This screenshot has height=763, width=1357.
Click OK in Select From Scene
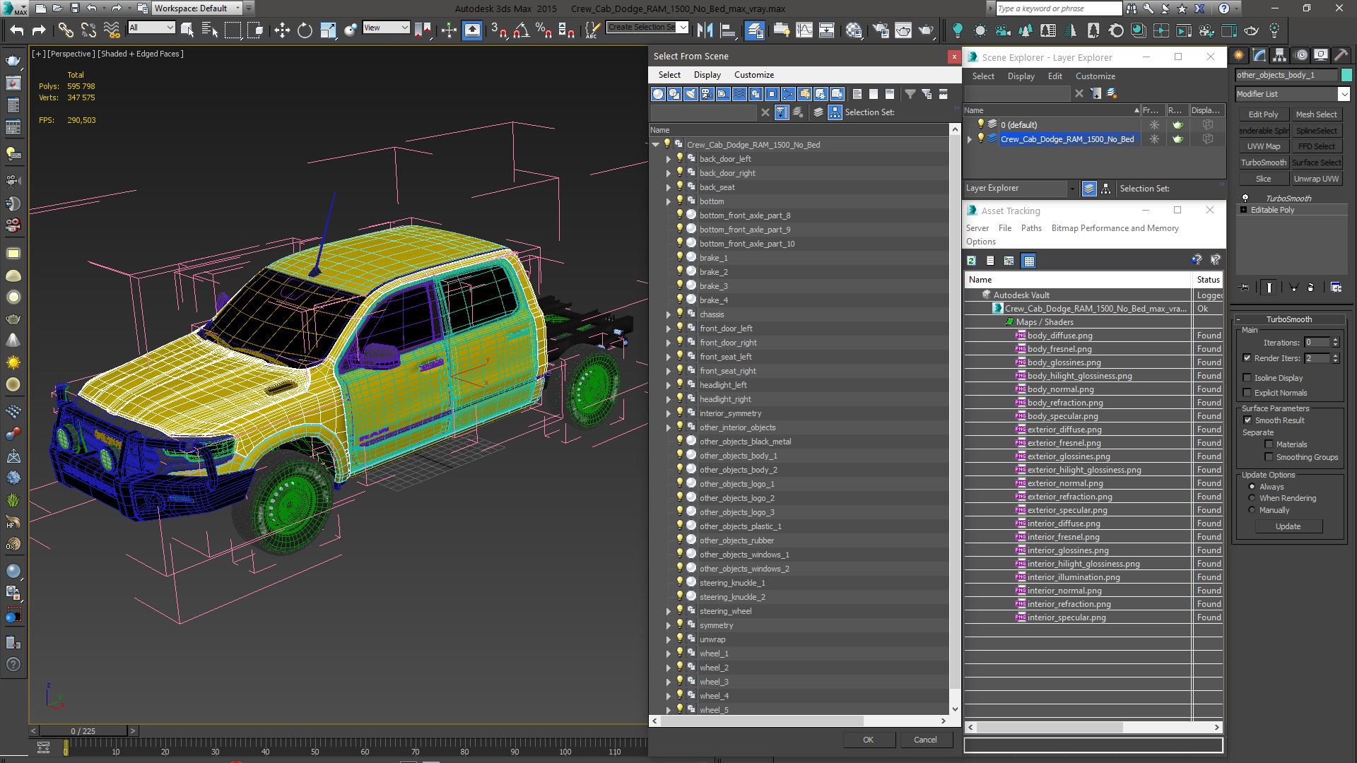tap(868, 740)
